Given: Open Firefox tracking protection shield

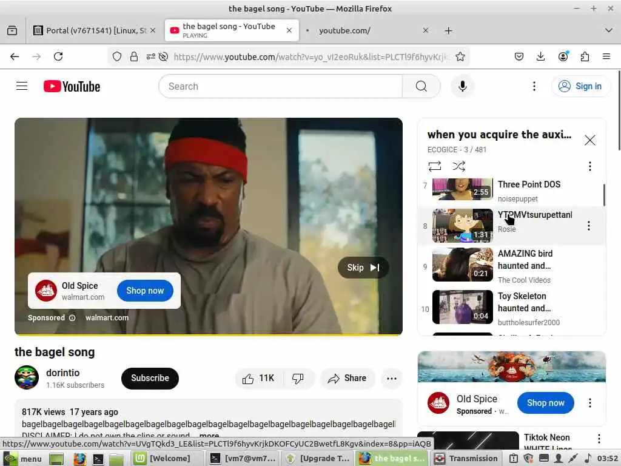Looking at the screenshot, I should [x=116, y=56].
